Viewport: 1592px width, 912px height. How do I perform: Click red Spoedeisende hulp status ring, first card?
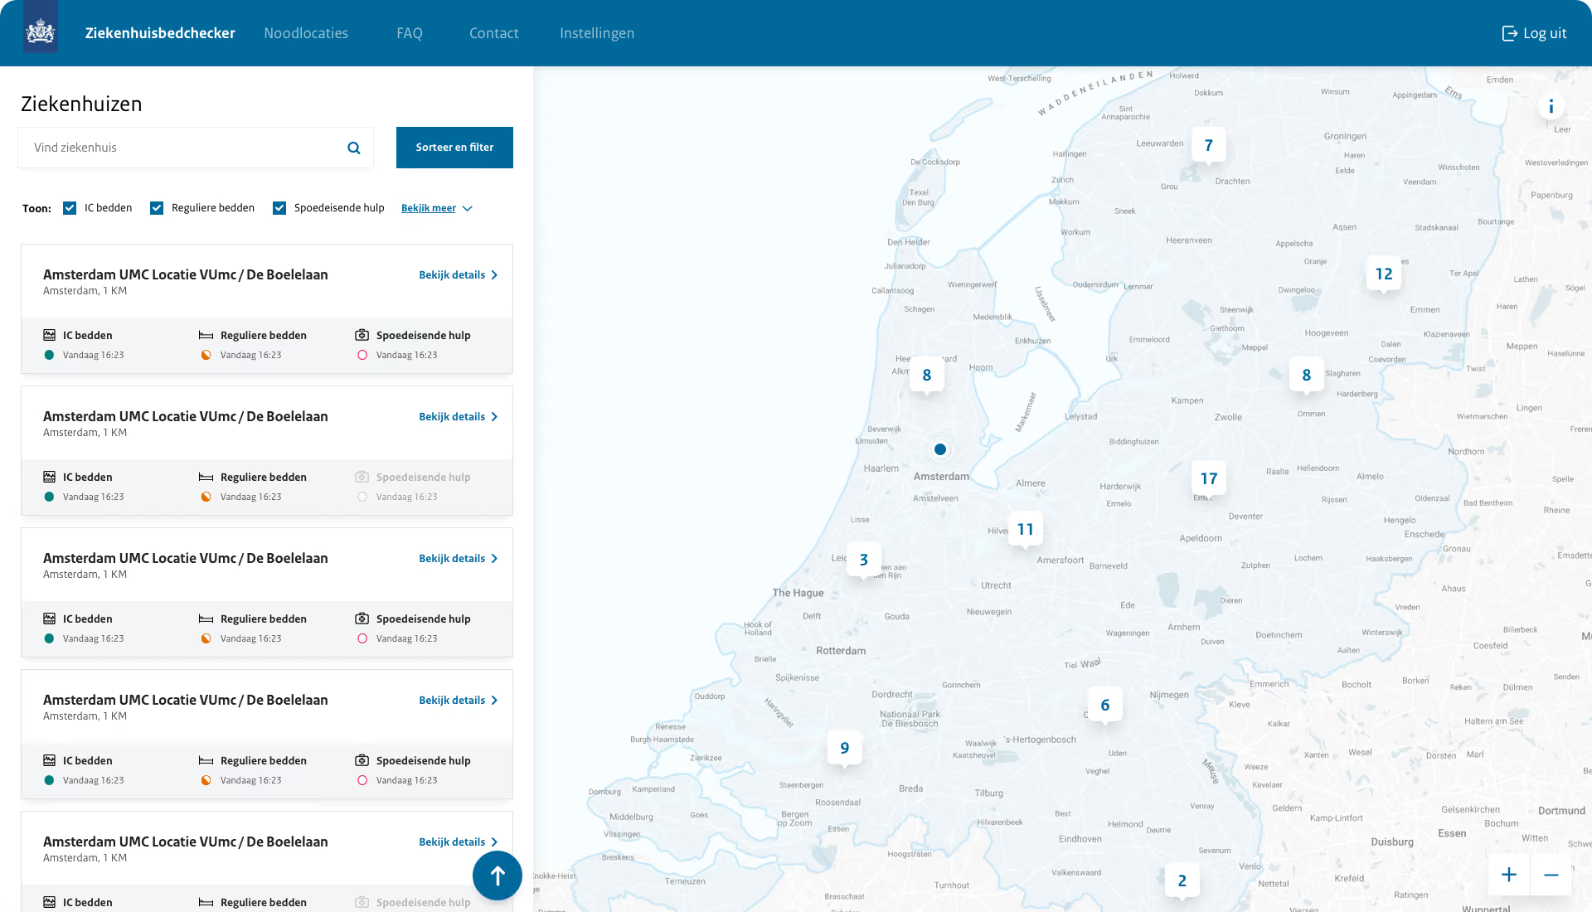[x=362, y=355]
